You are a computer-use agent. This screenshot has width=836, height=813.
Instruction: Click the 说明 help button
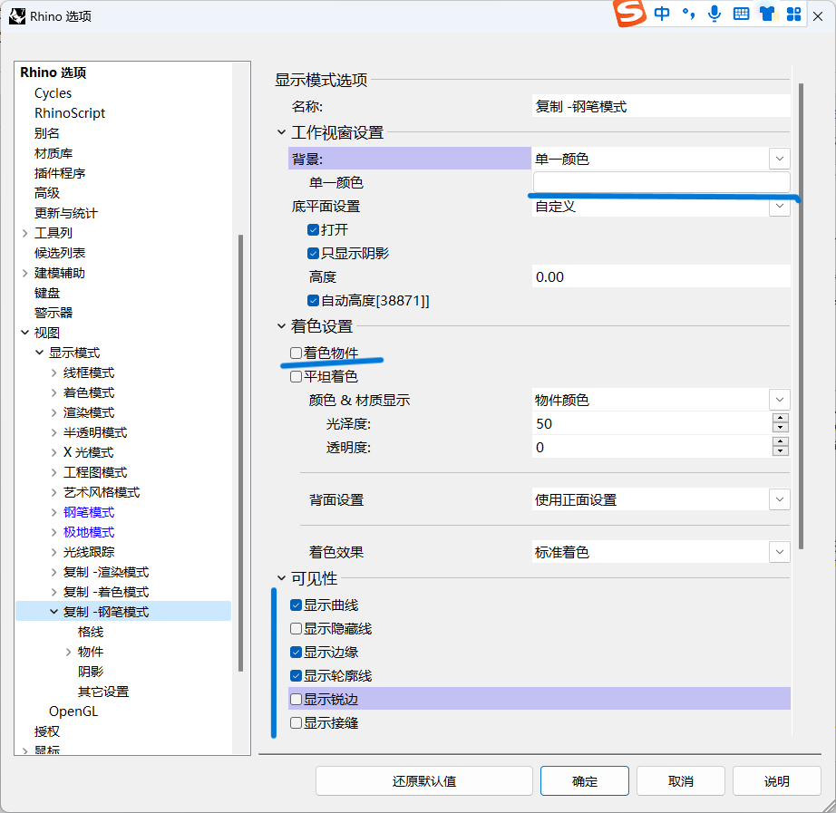(x=777, y=781)
